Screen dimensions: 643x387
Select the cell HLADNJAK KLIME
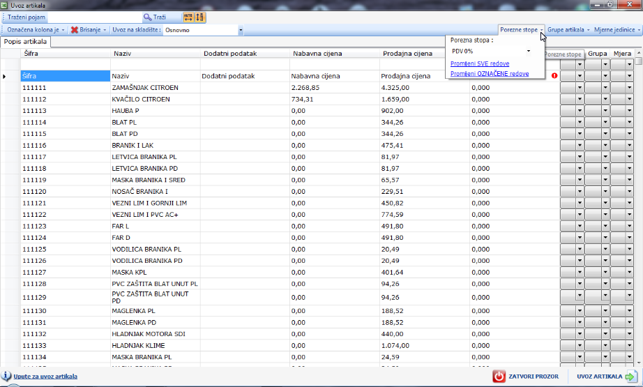point(156,346)
